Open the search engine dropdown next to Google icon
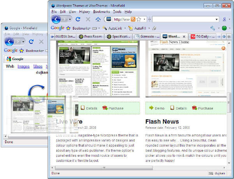Screen dimensions: 234x179 click(230, 19)
